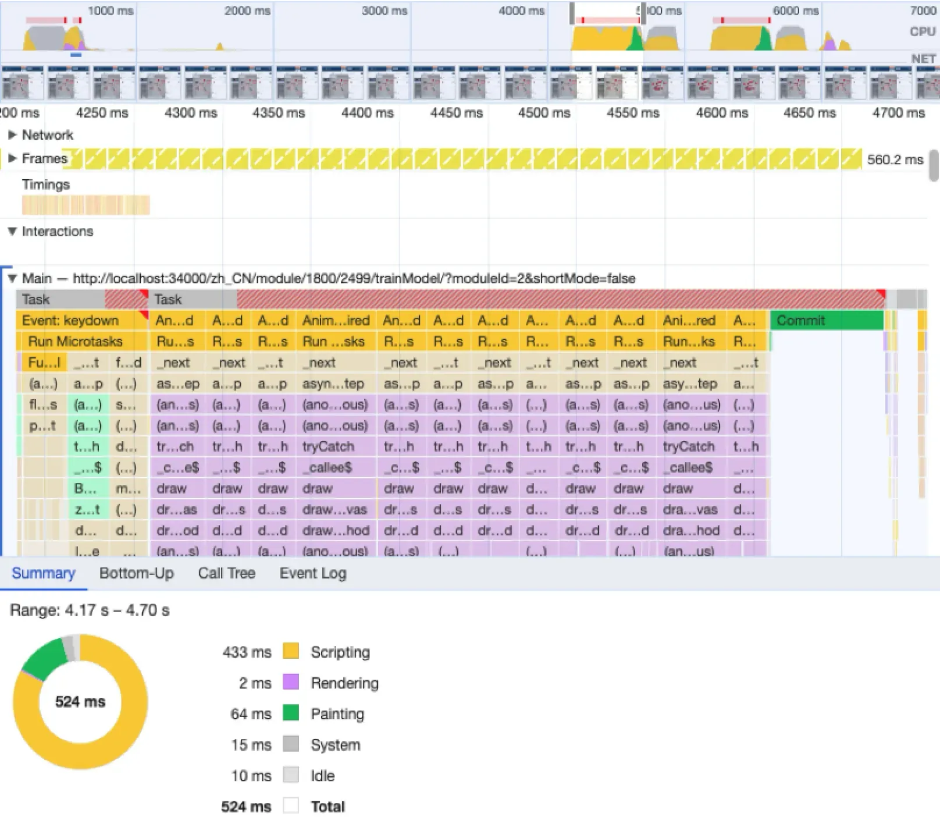Collapse the Main thread track

[x=12, y=278]
